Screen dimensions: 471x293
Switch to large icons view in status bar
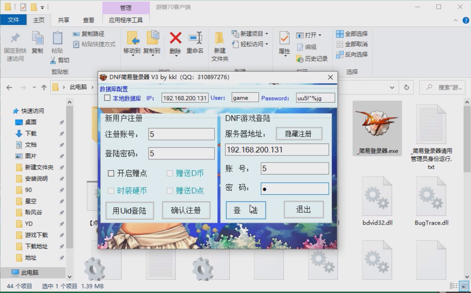point(465,286)
